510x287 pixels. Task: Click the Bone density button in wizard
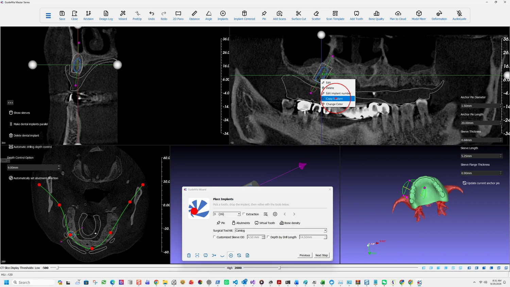click(290, 223)
